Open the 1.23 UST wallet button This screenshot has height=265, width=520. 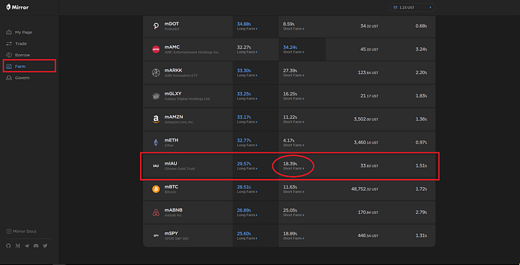[412, 7]
